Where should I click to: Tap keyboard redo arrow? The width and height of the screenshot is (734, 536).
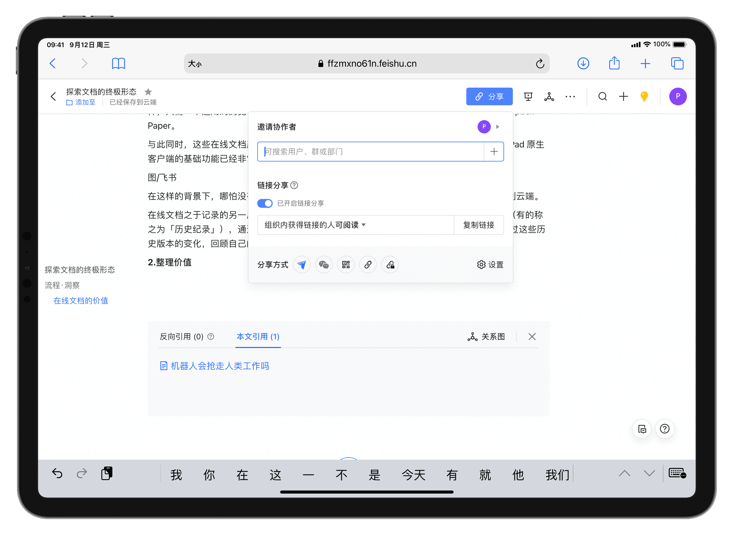82,474
